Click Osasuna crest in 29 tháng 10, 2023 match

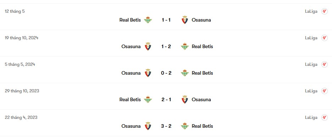click(x=185, y=99)
